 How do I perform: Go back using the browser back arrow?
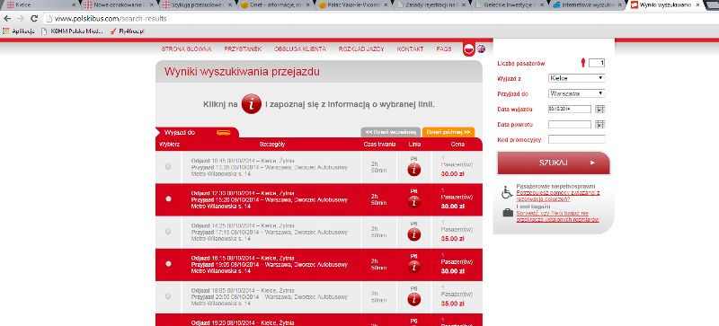[x=8, y=19]
